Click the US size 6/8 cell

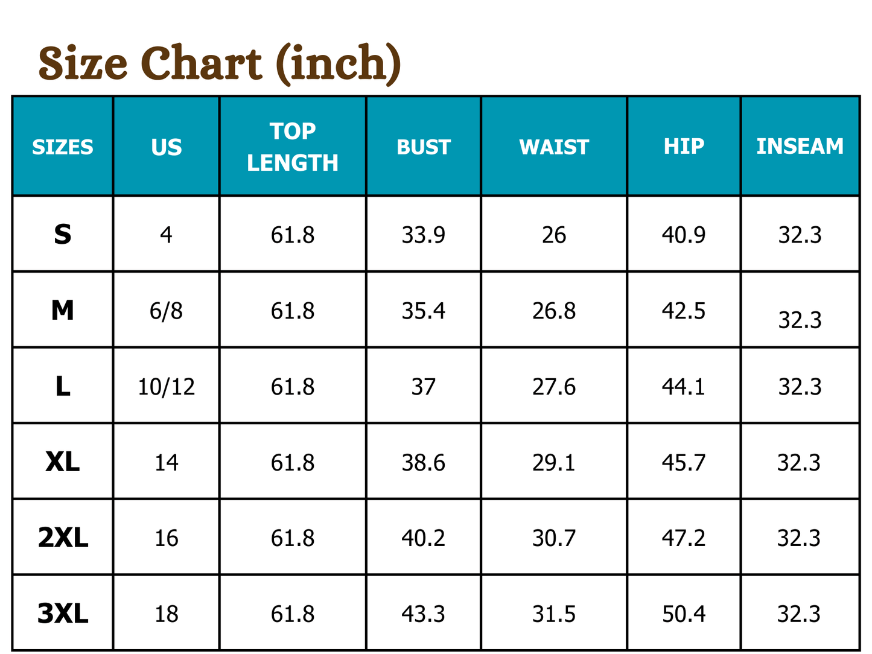[x=167, y=311]
